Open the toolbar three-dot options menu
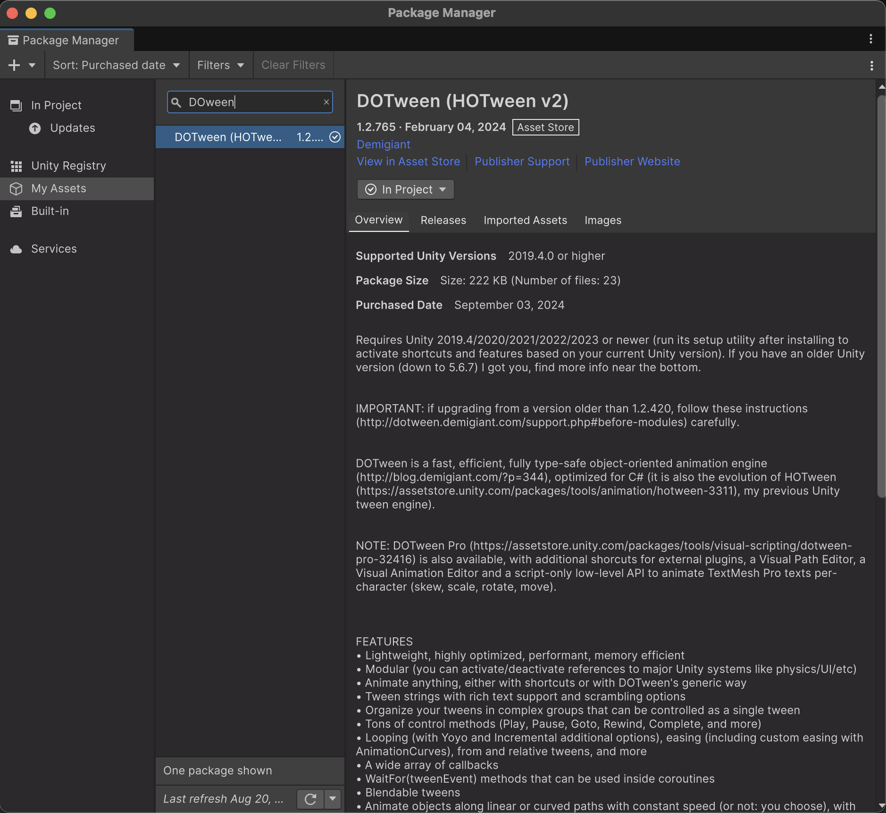This screenshot has width=886, height=813. tap(871, 66)
